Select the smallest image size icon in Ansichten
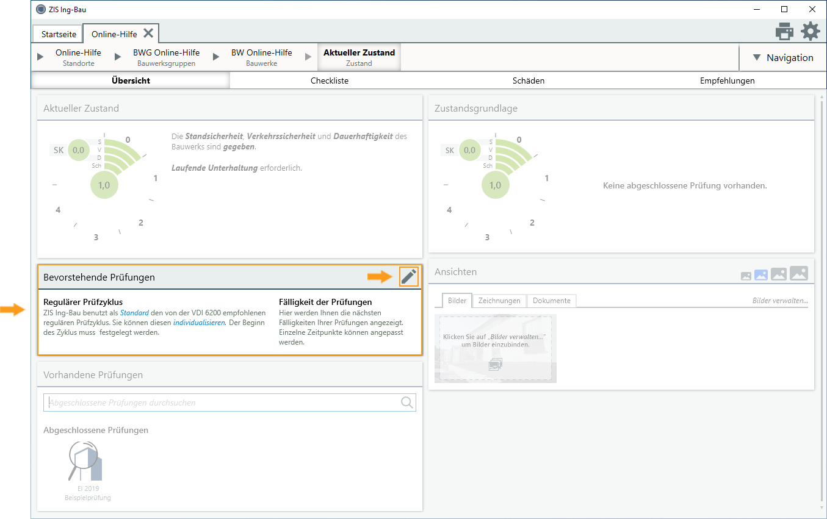The image size is (827, 519). (x=746, y=276)
